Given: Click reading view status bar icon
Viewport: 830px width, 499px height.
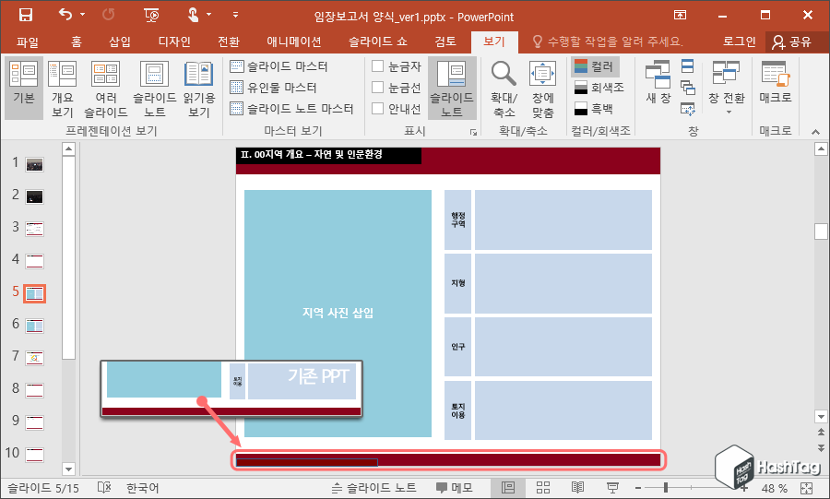Looking at the screenshot, I should click(x=578, y=487).
